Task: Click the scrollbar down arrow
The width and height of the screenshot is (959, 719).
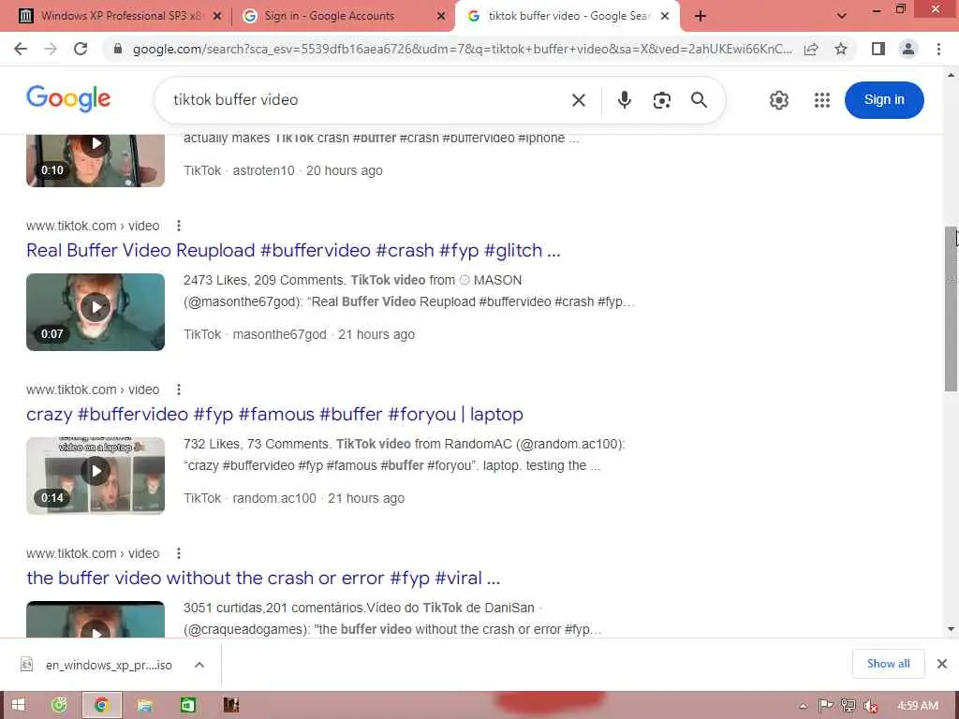Action: pyautogui.click(x=952, y=629)
